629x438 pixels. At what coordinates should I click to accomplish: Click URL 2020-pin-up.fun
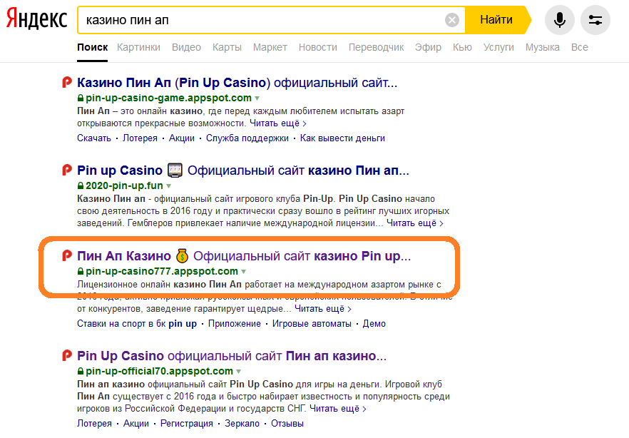pos(124,185)
